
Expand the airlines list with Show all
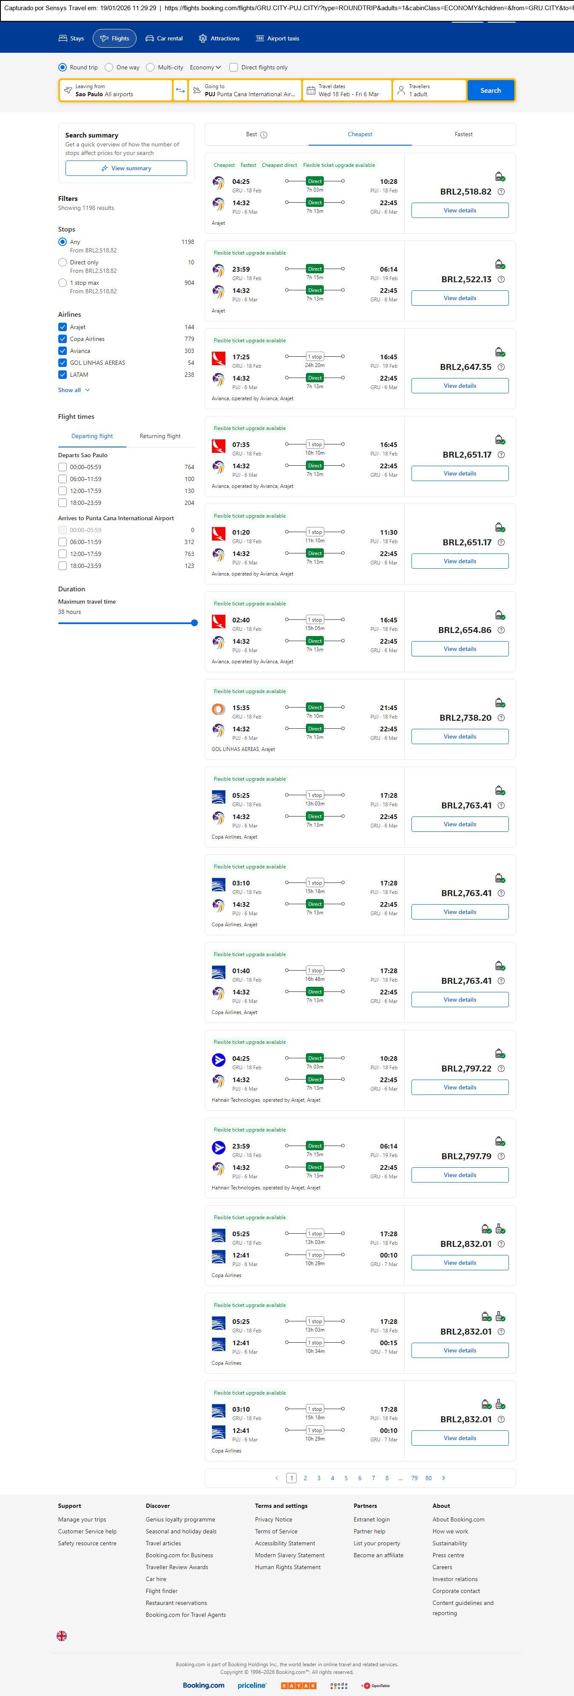pos(74,390)
